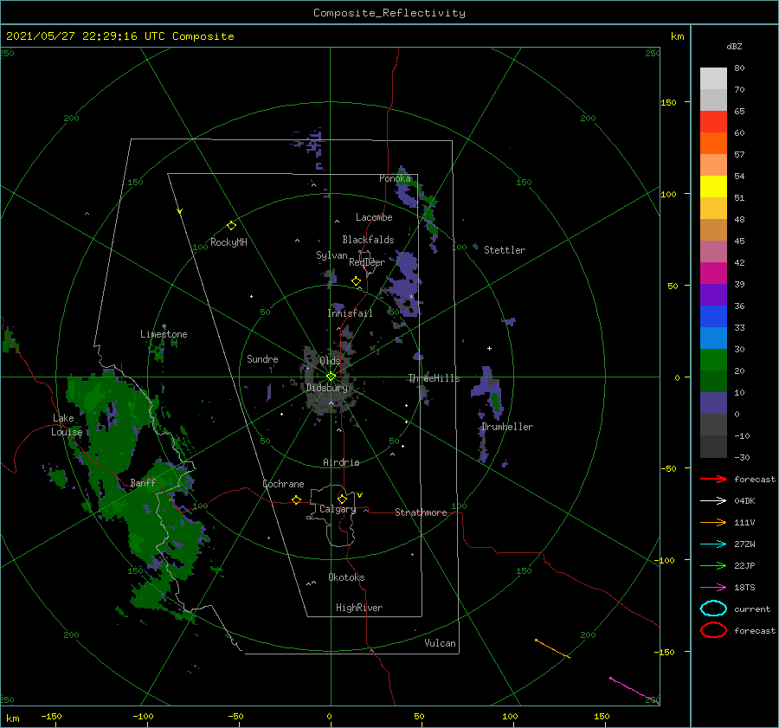
Task: Click the Drumheller label
Action: point(507,427)
